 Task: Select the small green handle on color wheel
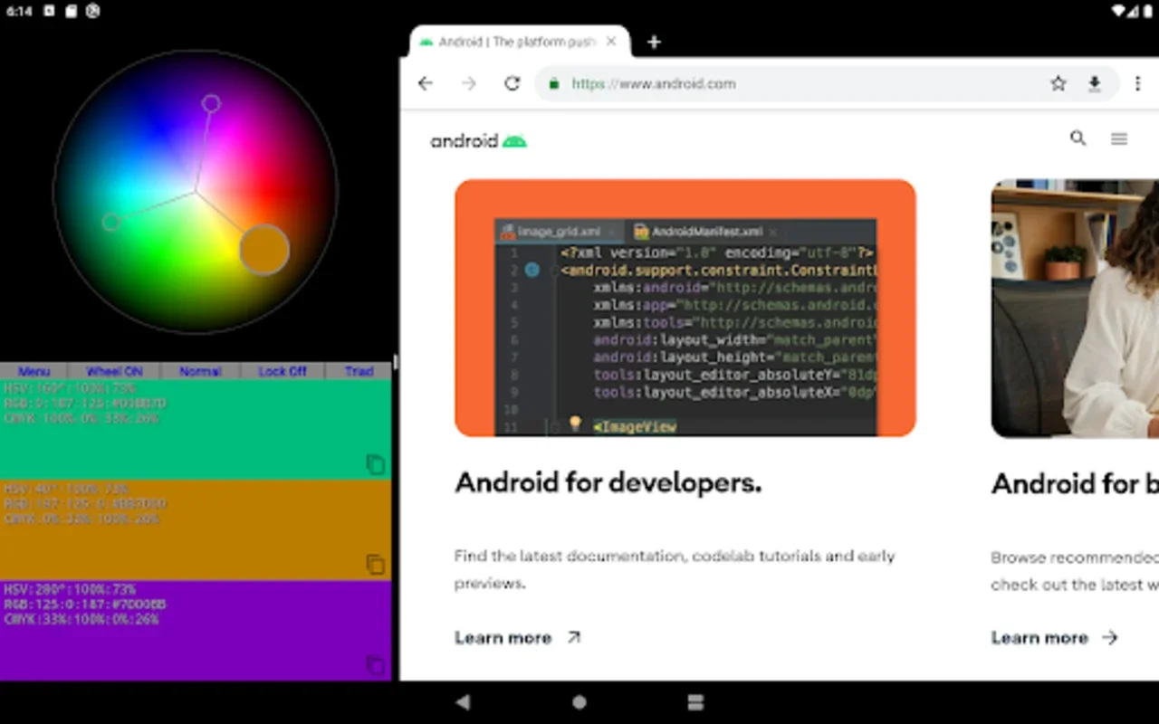(110, 222)
